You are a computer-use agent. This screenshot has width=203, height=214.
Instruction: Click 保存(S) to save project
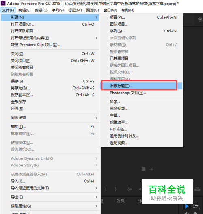50,81
